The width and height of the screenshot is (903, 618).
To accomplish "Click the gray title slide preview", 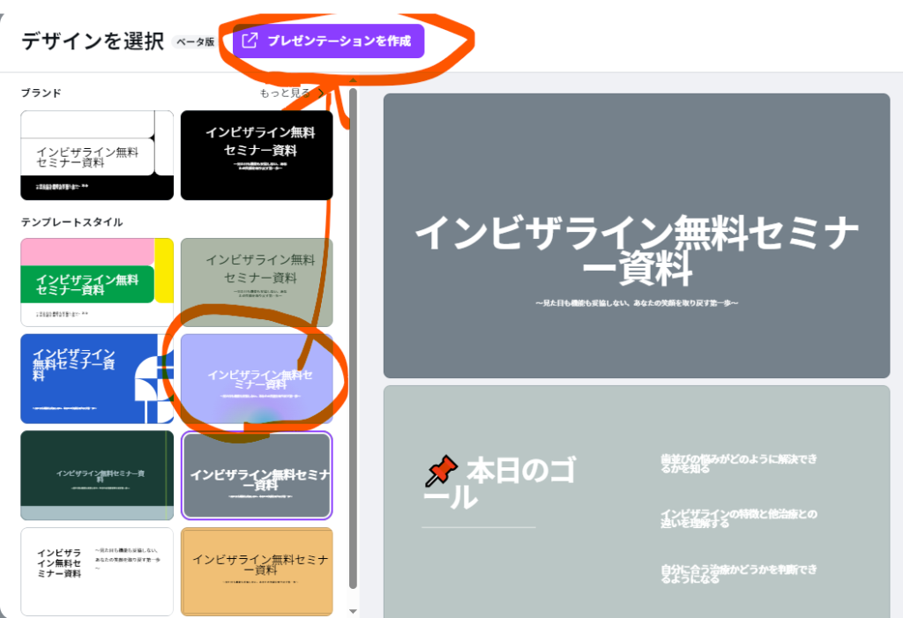I will 637,235.
